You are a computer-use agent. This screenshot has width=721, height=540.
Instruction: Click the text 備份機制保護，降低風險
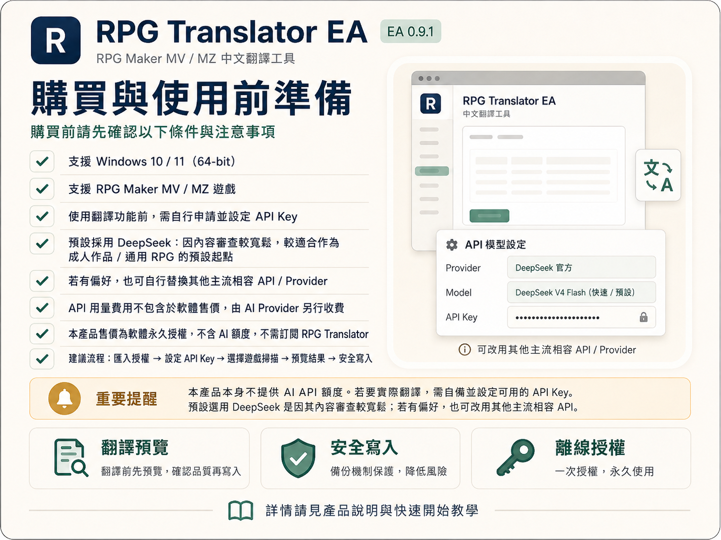click(x=389, y=471)
